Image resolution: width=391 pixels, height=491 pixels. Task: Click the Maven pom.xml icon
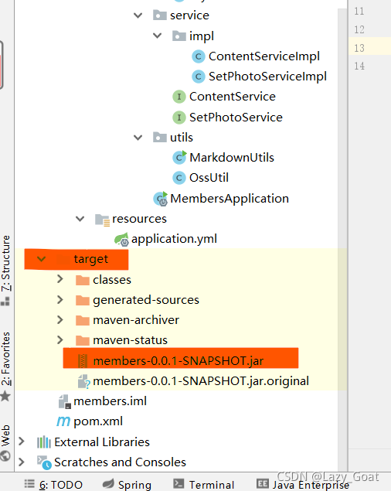(x=63, y=421)
